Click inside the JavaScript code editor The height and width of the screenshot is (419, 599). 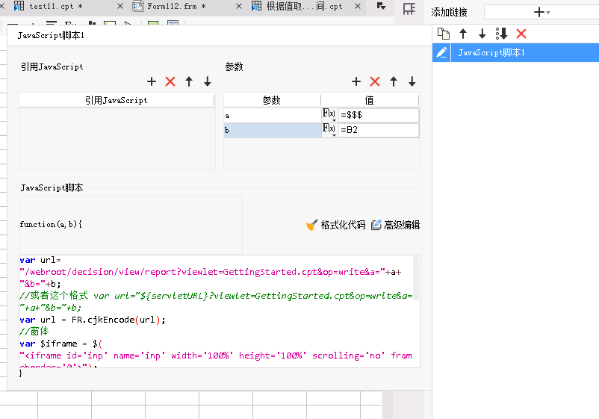pos(216,311)
